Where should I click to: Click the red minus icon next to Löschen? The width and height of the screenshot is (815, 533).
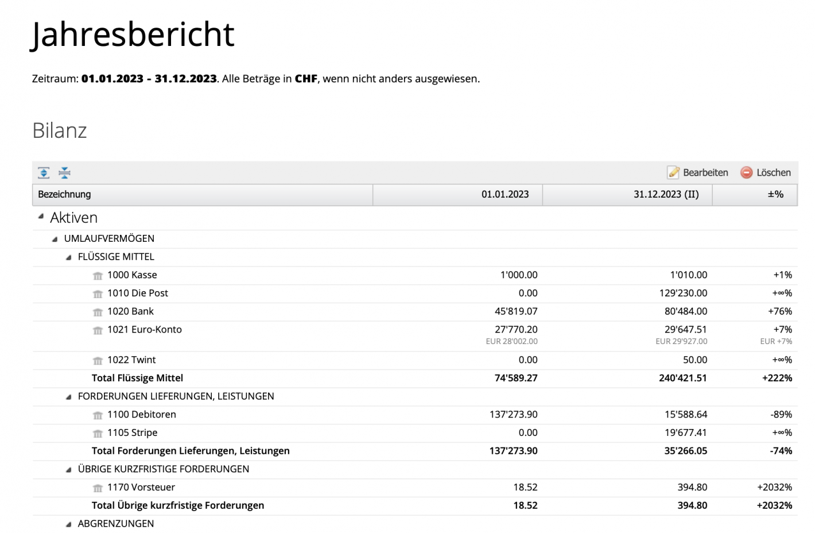click(x=746, y=172)
